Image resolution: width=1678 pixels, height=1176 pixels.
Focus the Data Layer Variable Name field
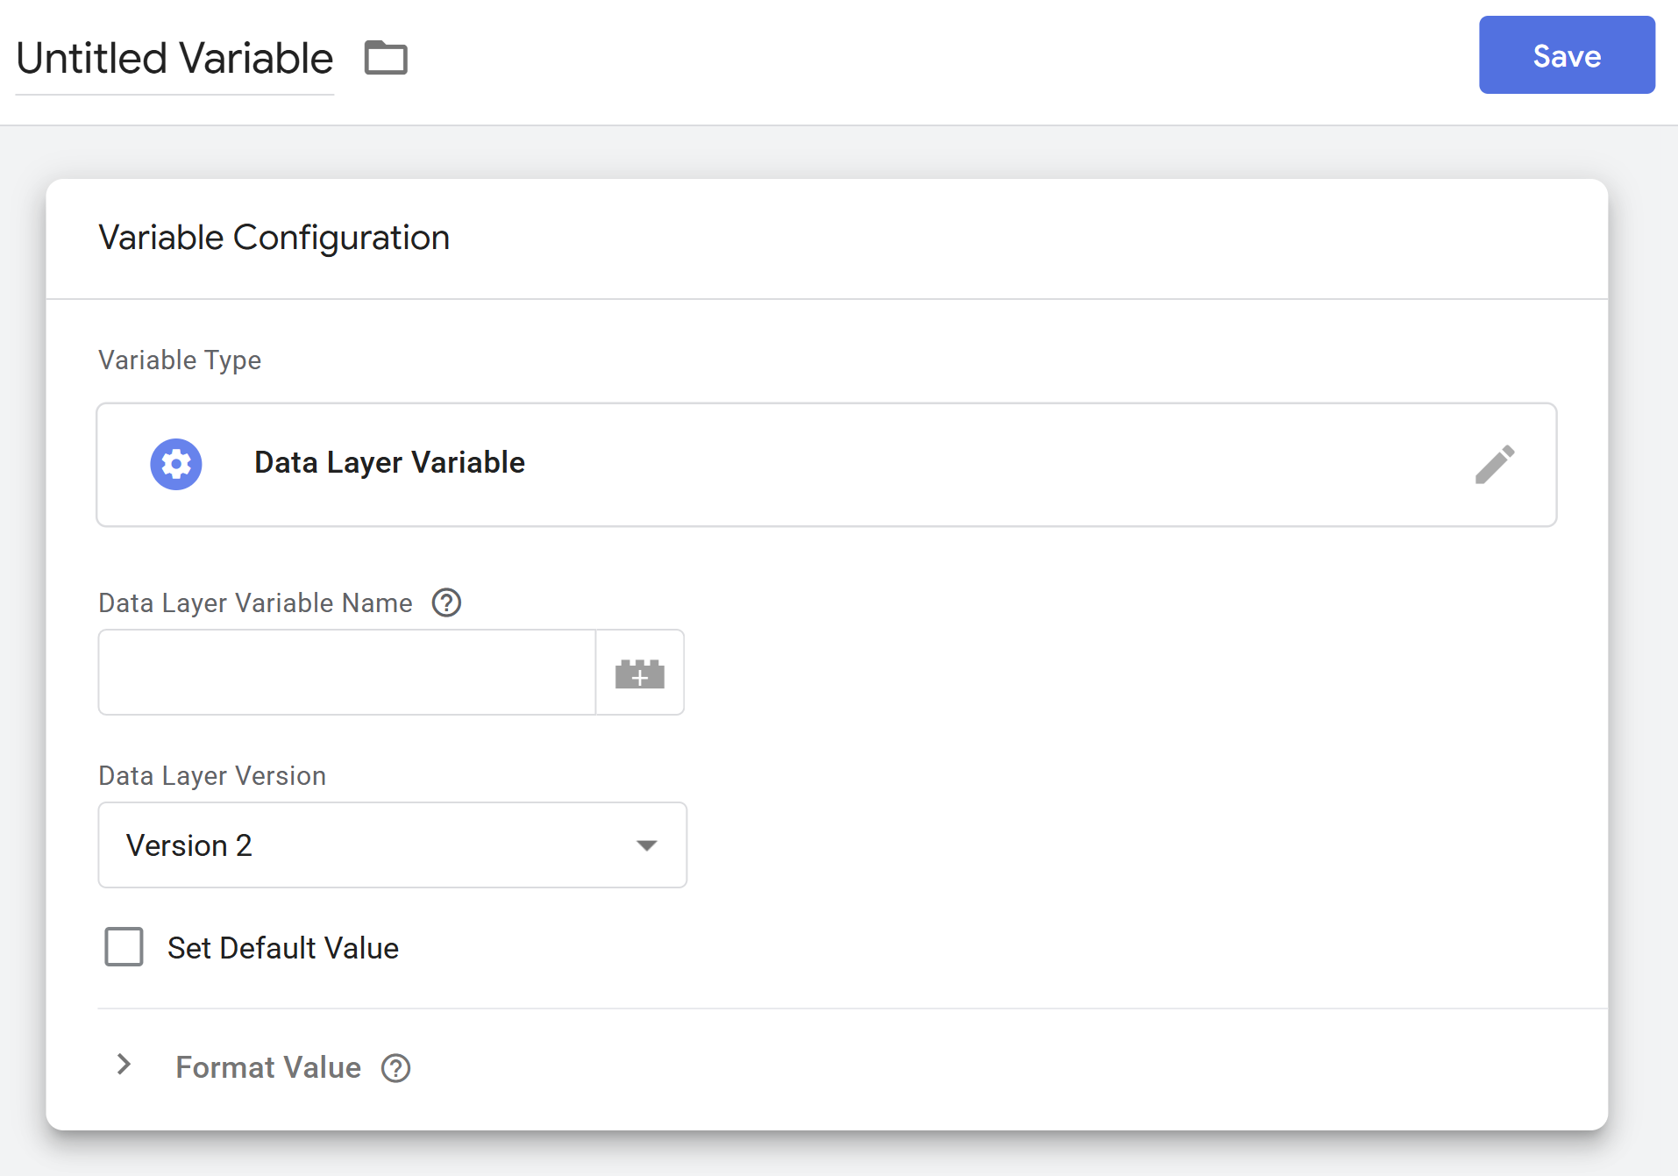point(346,673)
